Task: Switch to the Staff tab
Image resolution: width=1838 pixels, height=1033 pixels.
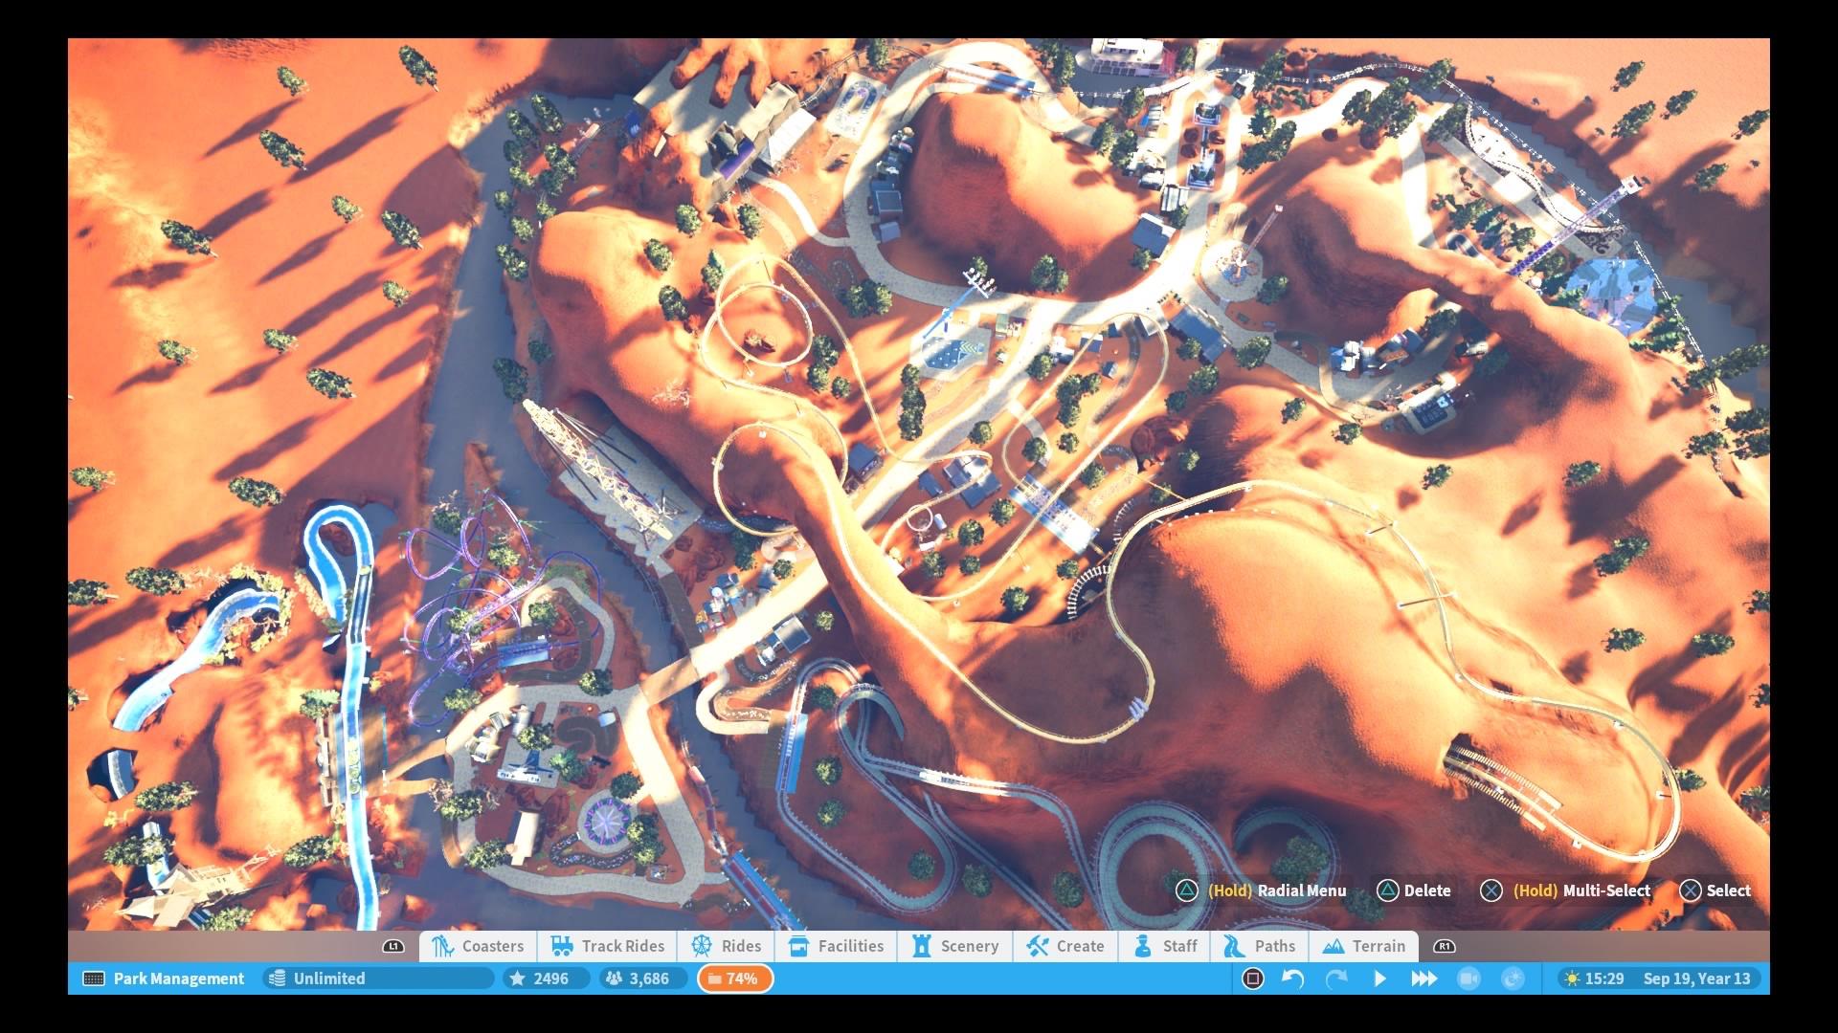Action: 1164,946
